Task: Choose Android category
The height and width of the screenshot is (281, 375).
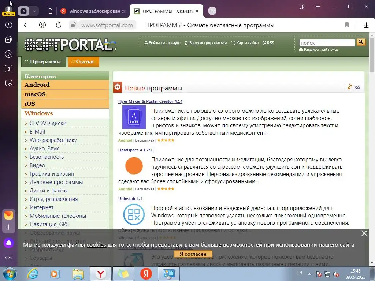Action: (x=65, y=85)
